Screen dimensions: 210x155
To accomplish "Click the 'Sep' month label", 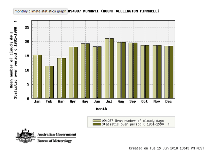I will coord(132,101).
